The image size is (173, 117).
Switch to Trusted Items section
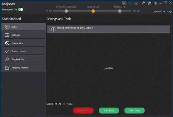point(23,51)
